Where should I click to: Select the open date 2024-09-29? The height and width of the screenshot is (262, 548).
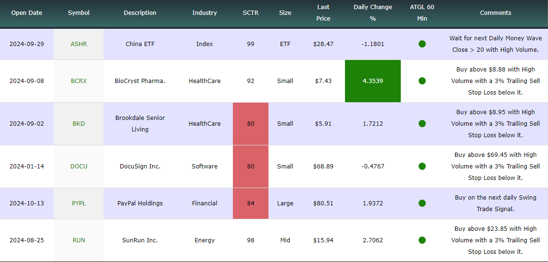point(26,44)
